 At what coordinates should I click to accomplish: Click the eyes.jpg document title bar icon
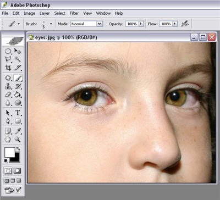pos(31,37)
